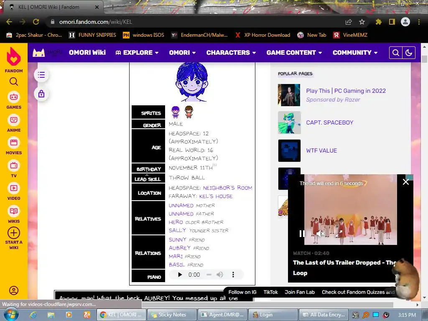Viewport: 428px width, 321px height.
Task: Open the Fandom user account icon
Action: (14, 290)
